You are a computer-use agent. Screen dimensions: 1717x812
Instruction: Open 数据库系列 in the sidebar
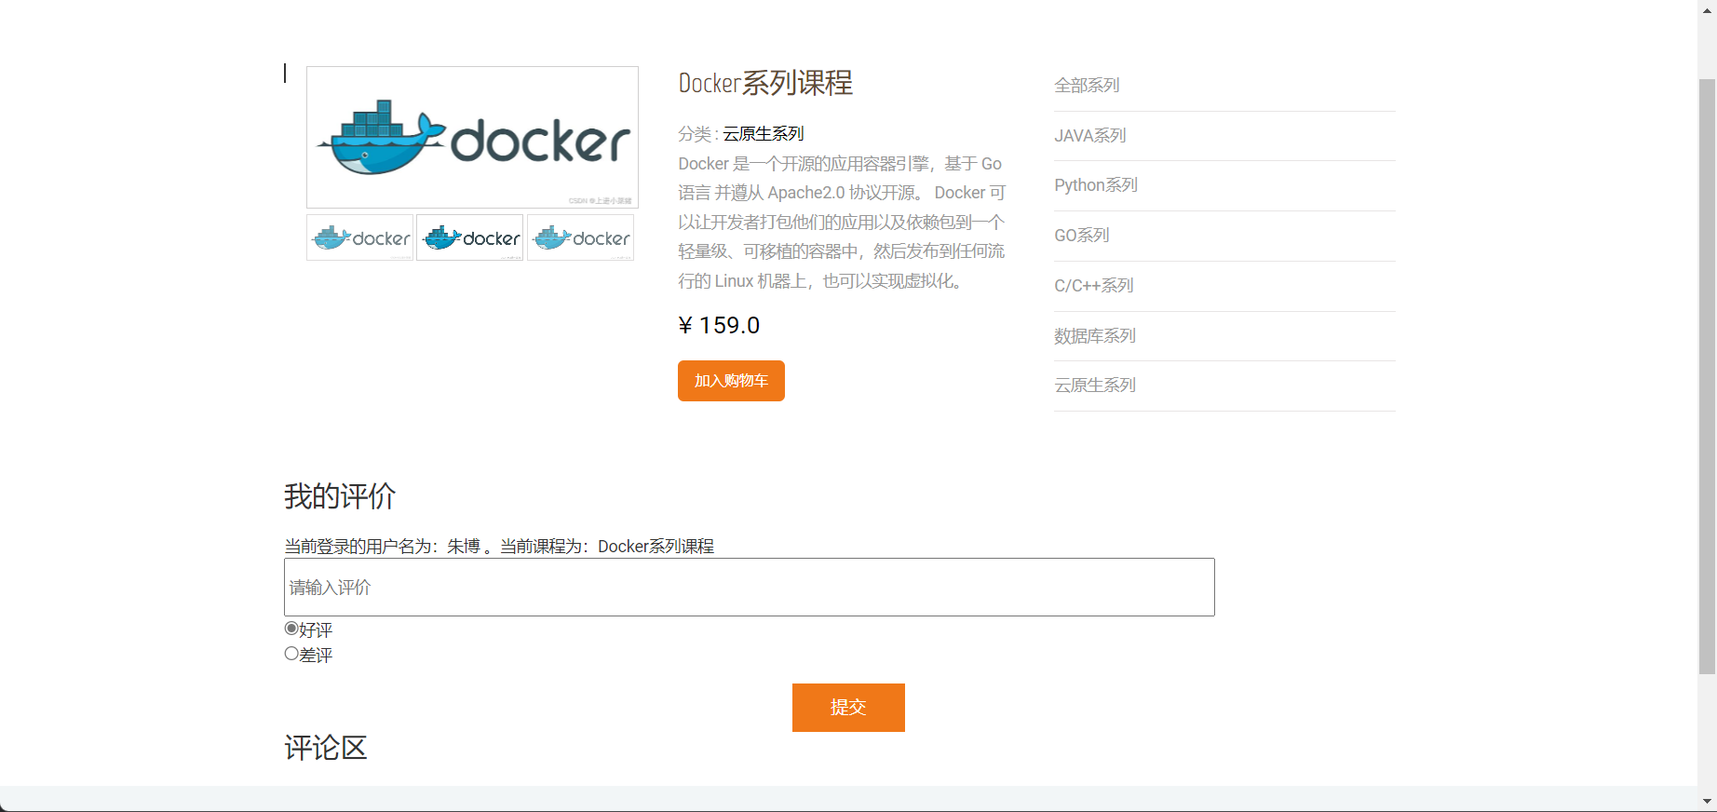coord(1095,336)
